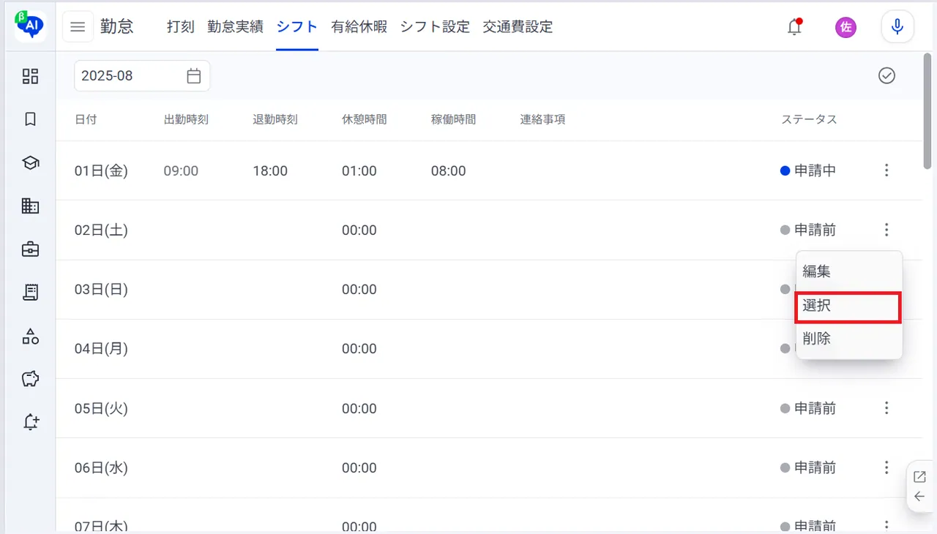Click the vertical scrollbar on the right
Viewport: 937px width, 534px height.
click(928, 111)
